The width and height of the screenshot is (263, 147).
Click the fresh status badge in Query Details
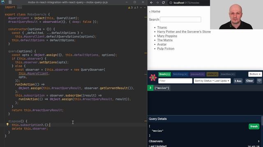(254, 127)
